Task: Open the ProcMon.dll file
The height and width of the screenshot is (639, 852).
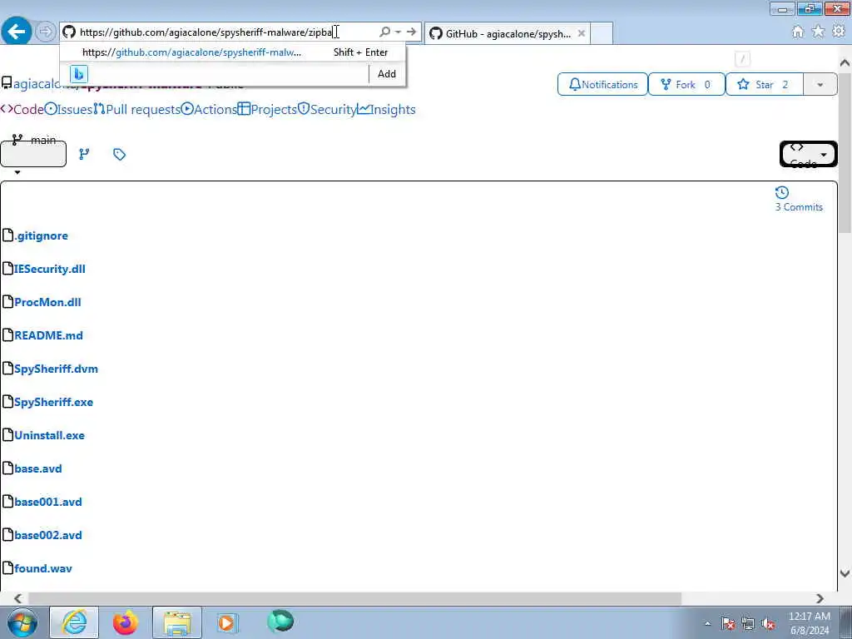Action: (47, 302)
